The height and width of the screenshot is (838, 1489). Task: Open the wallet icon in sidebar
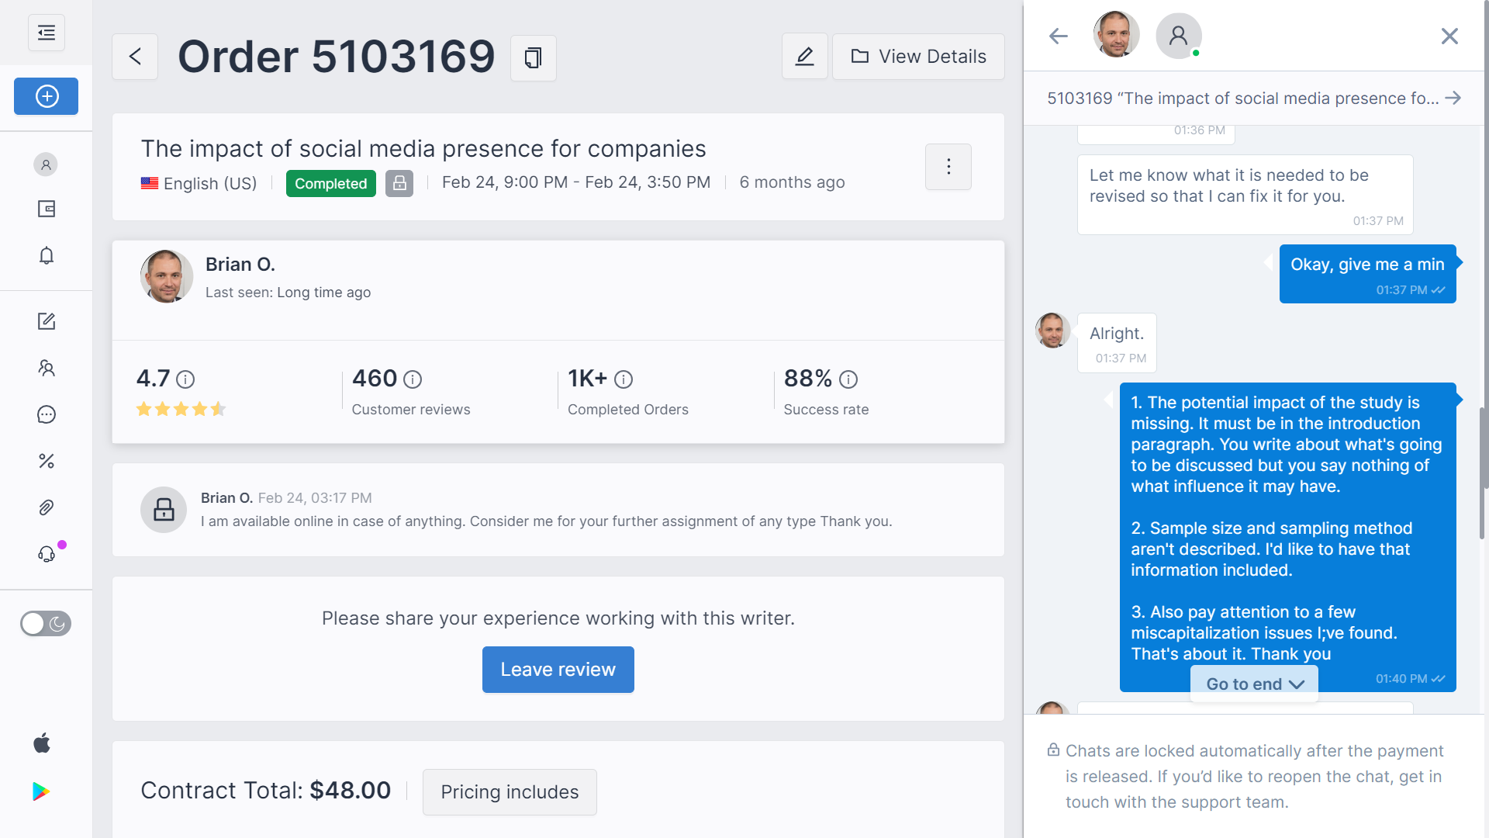tap(47, 209)
